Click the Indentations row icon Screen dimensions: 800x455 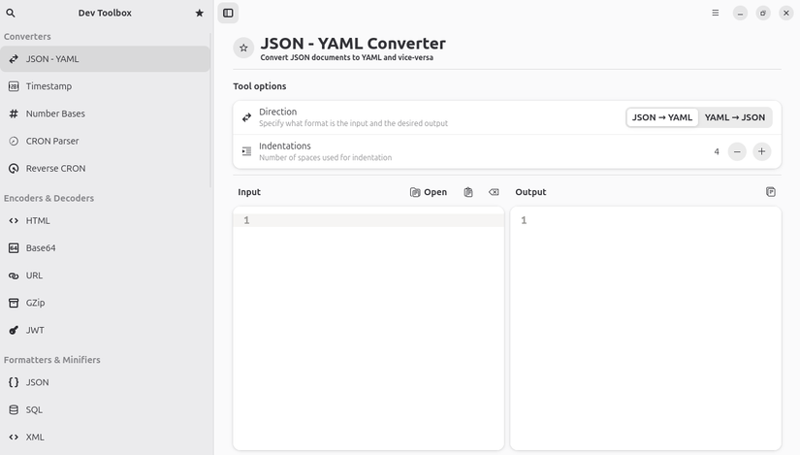(246, 151)
